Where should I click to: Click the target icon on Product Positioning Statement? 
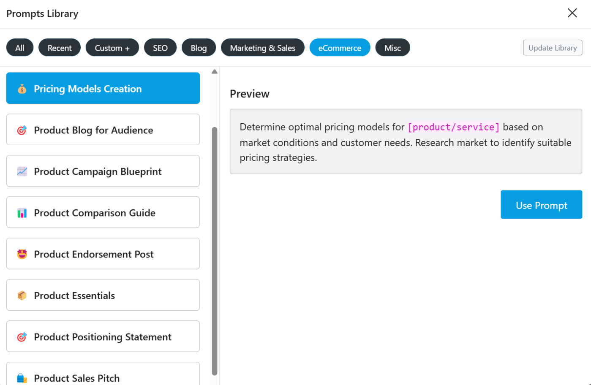(x=22, y=336)
